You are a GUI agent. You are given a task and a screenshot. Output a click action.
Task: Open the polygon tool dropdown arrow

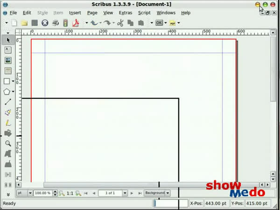pyautogui.click(x=13, y=91)
